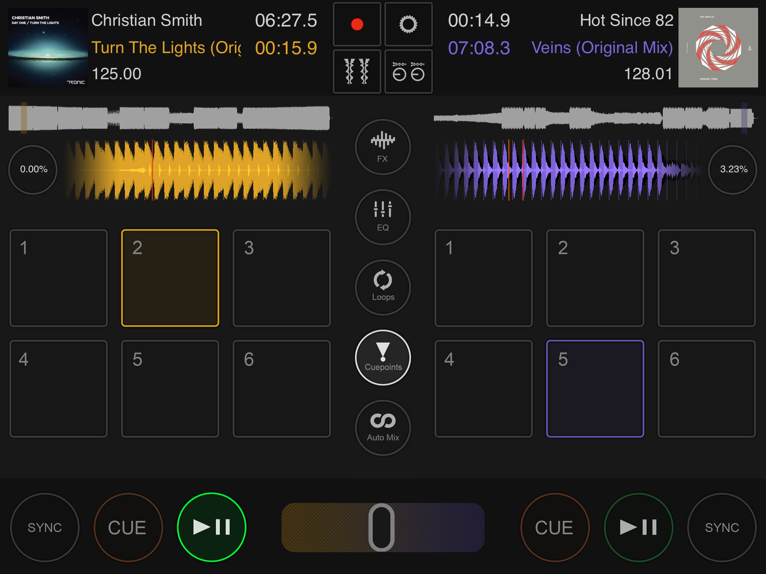Image resolution: width=766 pixels, height=574 pixels.
Task: Open settings with the gear icon
Action: coord(408,25)
